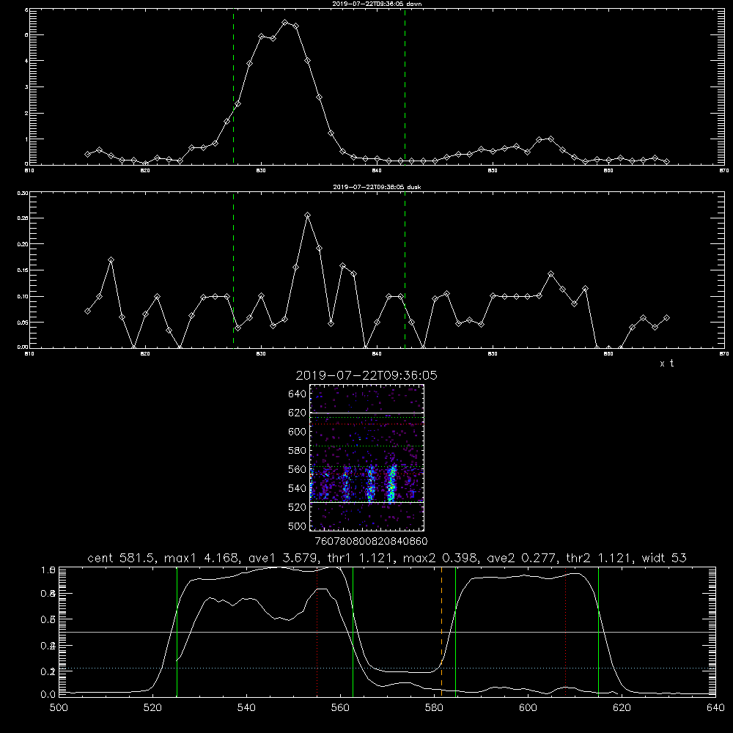Image resolution: width=733 pixels, height=733 pixels.
Task: Click the 'widt 53' value
Action: [x=664, y=558]
